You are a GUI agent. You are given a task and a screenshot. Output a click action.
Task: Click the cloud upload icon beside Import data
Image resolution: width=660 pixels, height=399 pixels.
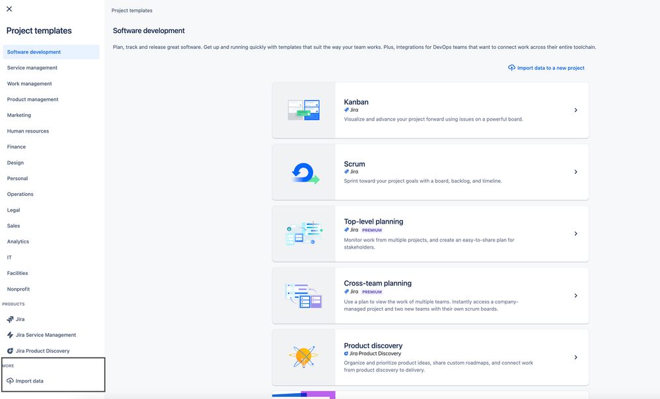[10, 381]
